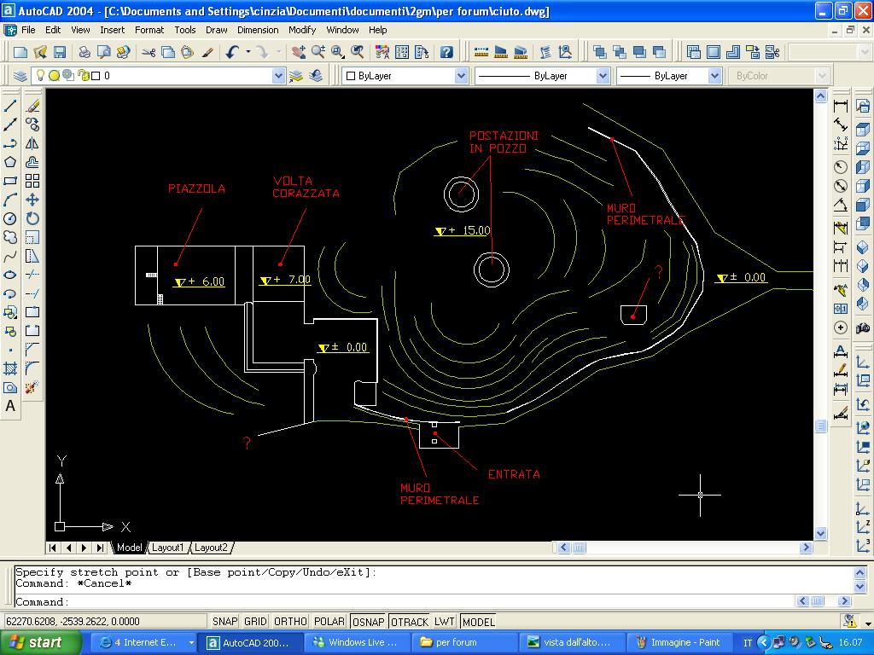Select the Line drawing tool
This screenshot has height=655, width=874.
click(x=11, y=106)
